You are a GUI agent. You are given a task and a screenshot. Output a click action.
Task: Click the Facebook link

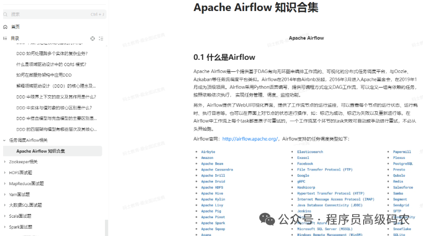pyautogui.click(x=305, y=164)
